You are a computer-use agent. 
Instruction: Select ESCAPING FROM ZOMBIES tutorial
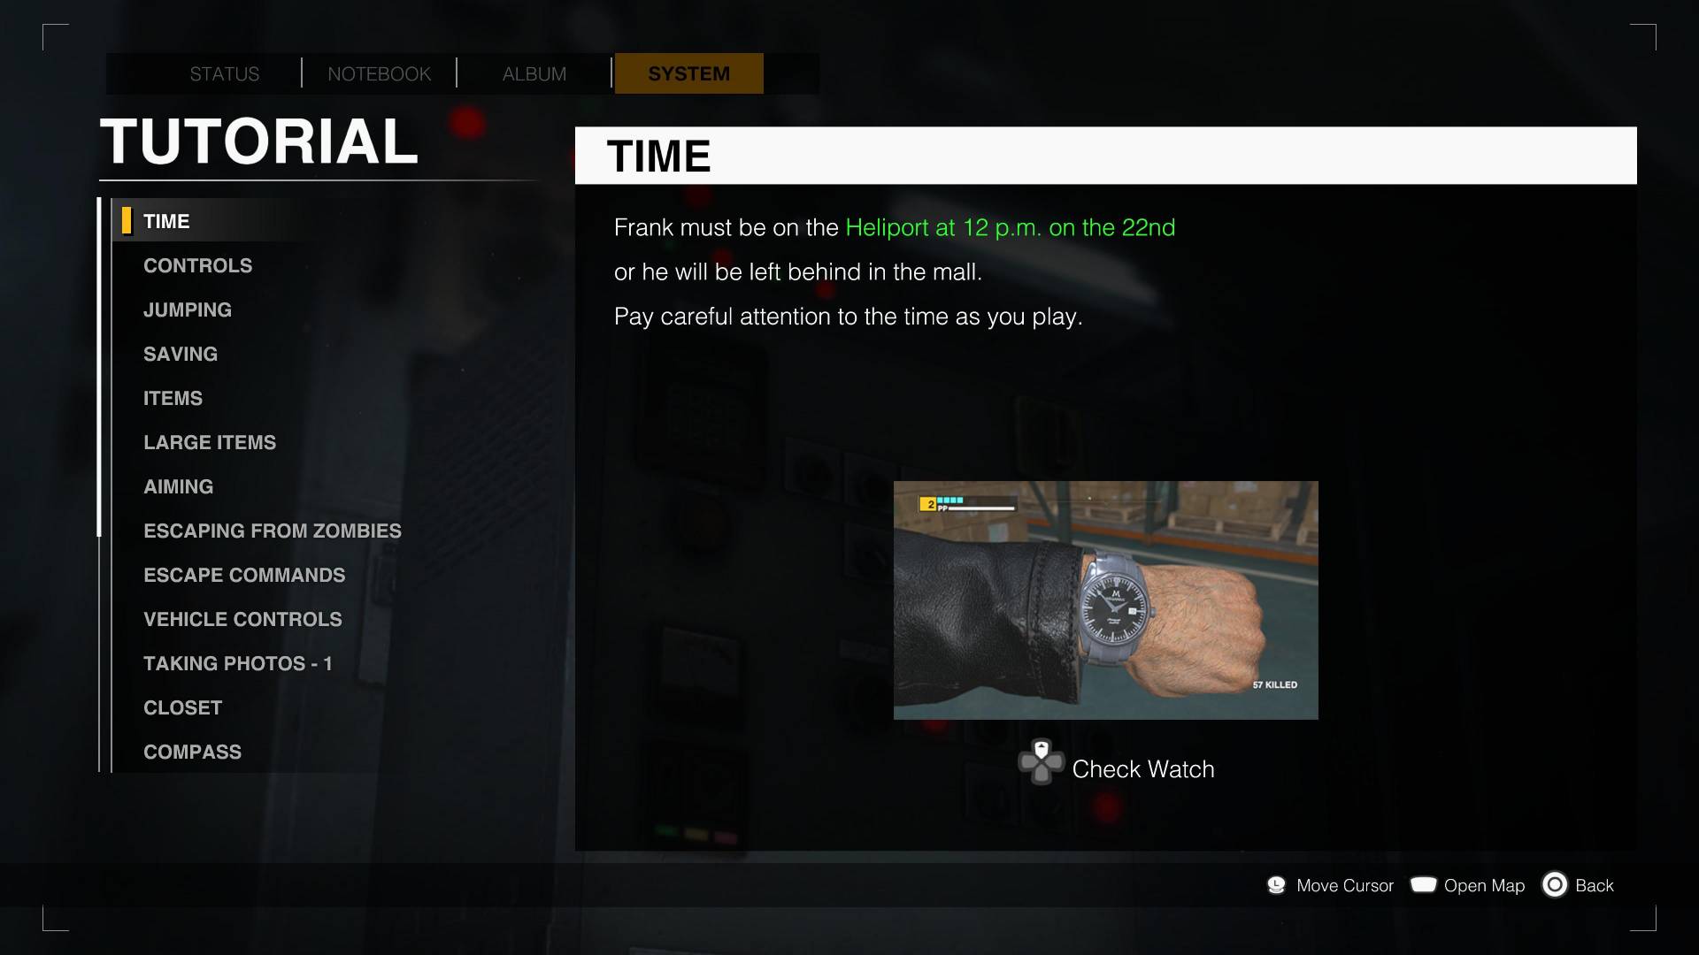pyautogui.click(x=272, y=531)
